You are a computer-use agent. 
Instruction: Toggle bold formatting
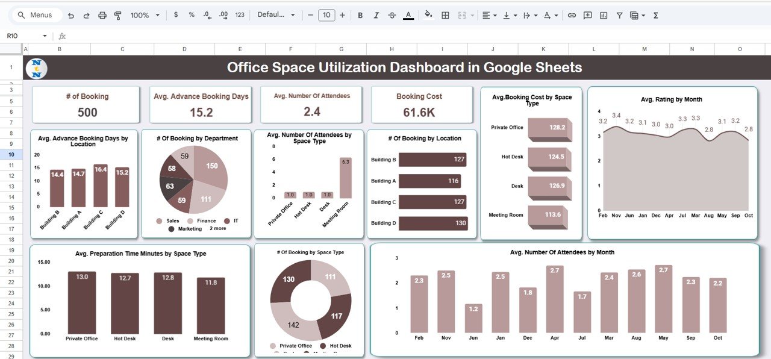[360, 15]
